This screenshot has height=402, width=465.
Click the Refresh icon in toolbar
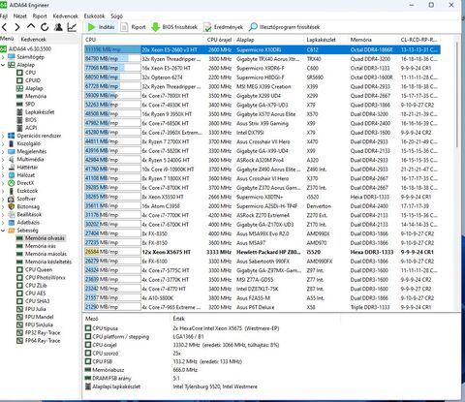[45, 27]
